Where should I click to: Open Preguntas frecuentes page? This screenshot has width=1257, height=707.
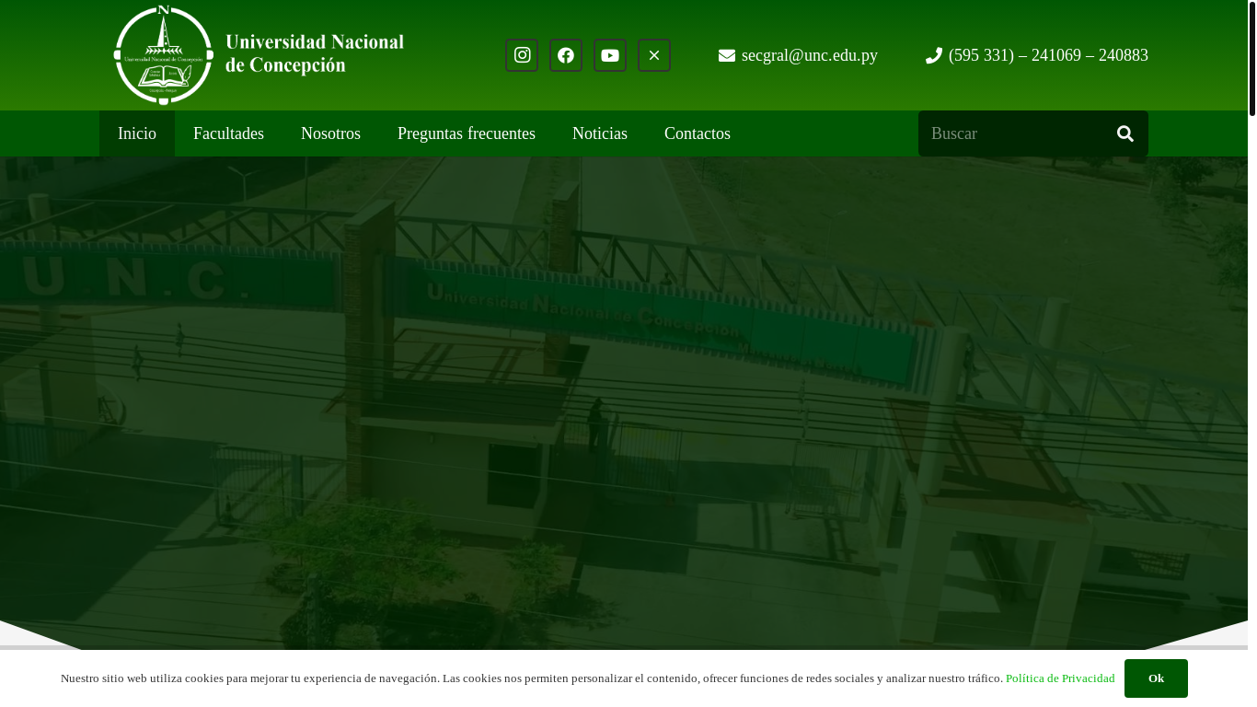click(467, 133)
